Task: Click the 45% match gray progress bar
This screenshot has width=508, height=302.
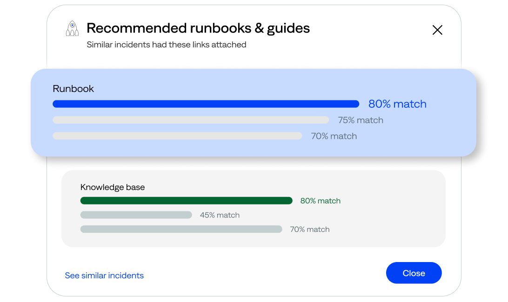Action: coord(136,215)
